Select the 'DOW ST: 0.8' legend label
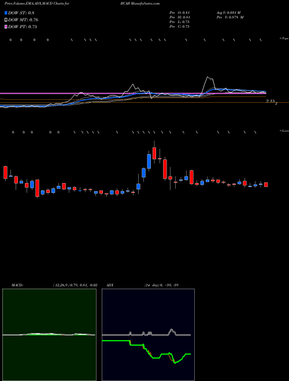 (x=21, y=13)
